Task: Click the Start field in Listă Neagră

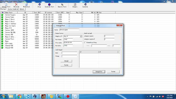Action: click(x=69, y=53)
